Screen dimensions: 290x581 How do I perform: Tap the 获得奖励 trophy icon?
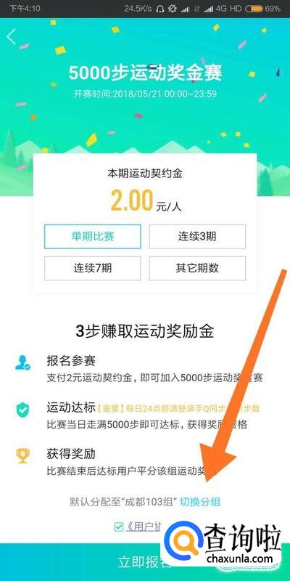(22, 457)
